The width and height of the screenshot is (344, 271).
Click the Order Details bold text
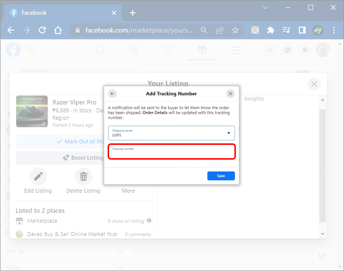click(155, 113)
